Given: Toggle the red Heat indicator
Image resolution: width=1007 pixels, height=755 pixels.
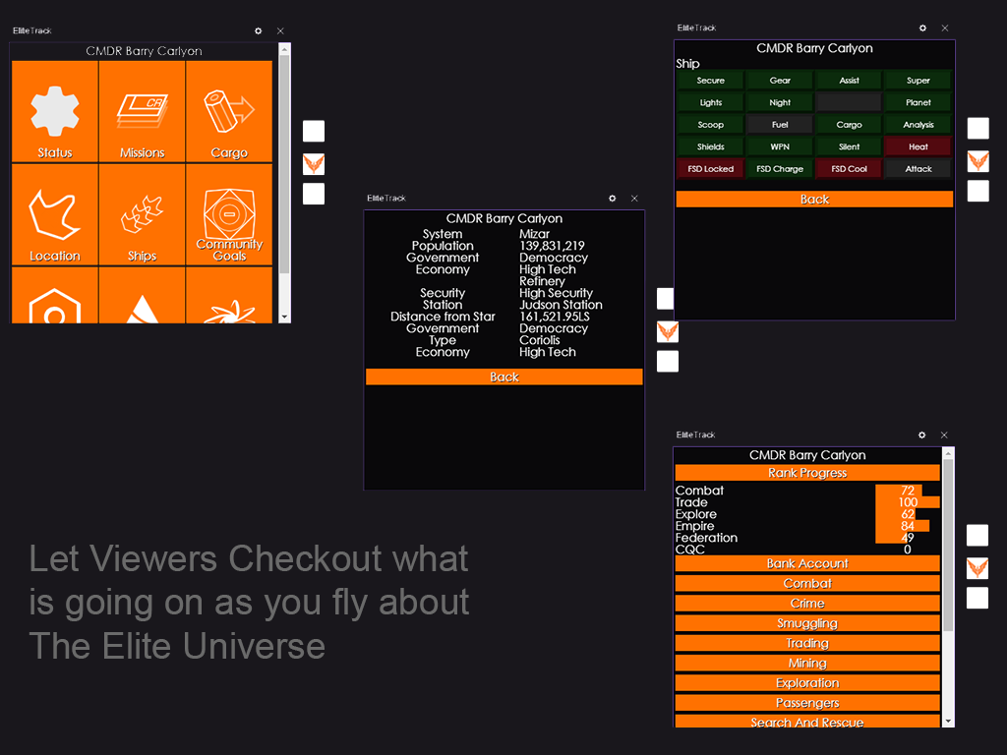Looking at the screenshot, I should coord(918,147).
